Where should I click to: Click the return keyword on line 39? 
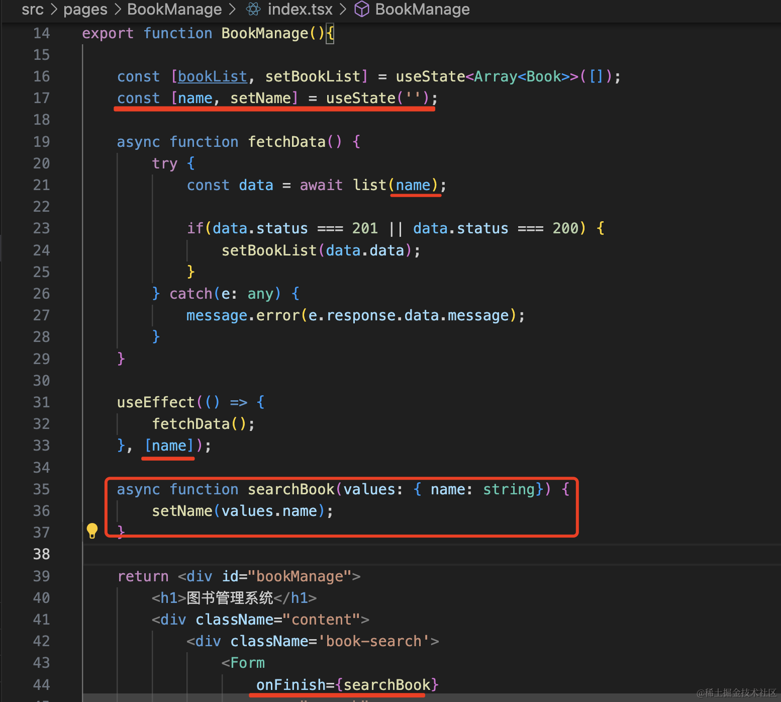[143, 576]
